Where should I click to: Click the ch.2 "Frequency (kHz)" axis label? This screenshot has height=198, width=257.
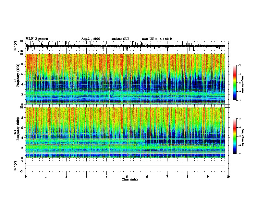18,129
